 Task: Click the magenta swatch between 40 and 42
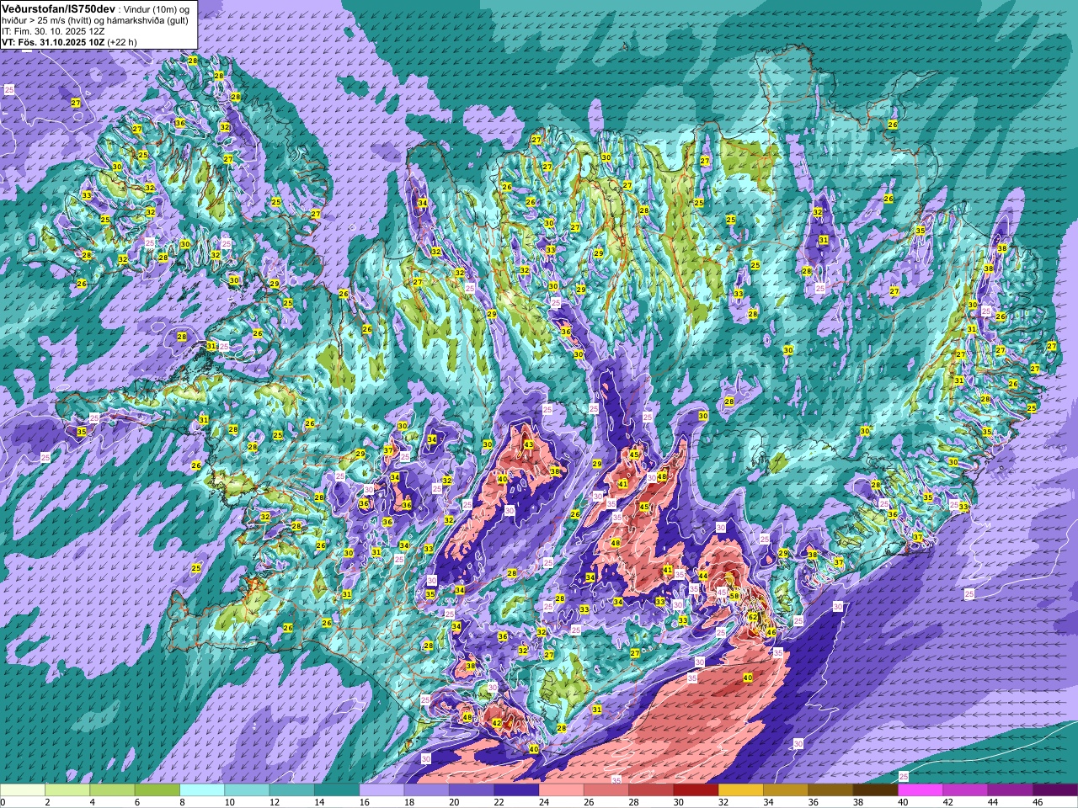[921, 790]
